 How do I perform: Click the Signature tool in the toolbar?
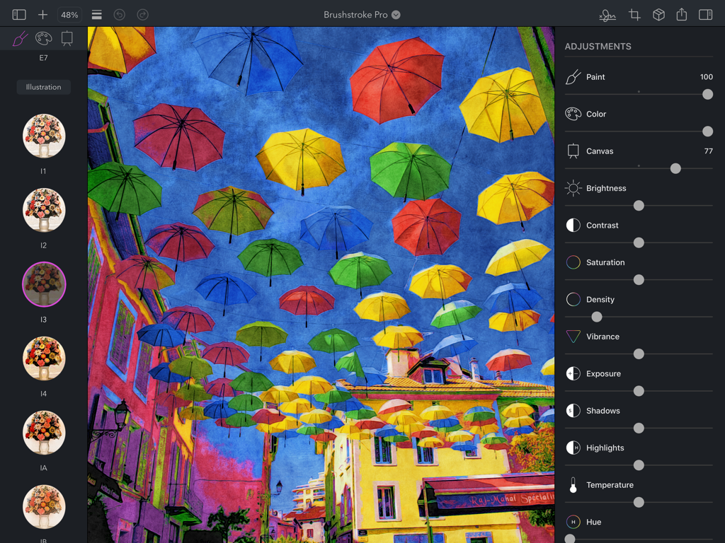point(607,14)
